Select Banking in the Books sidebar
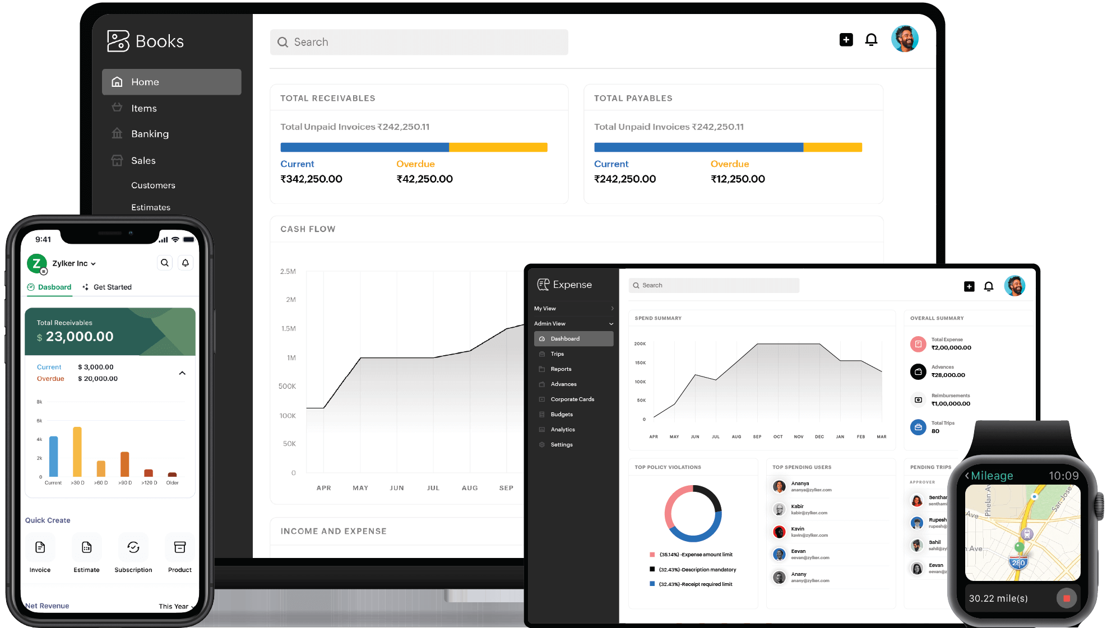 [149, 133]
